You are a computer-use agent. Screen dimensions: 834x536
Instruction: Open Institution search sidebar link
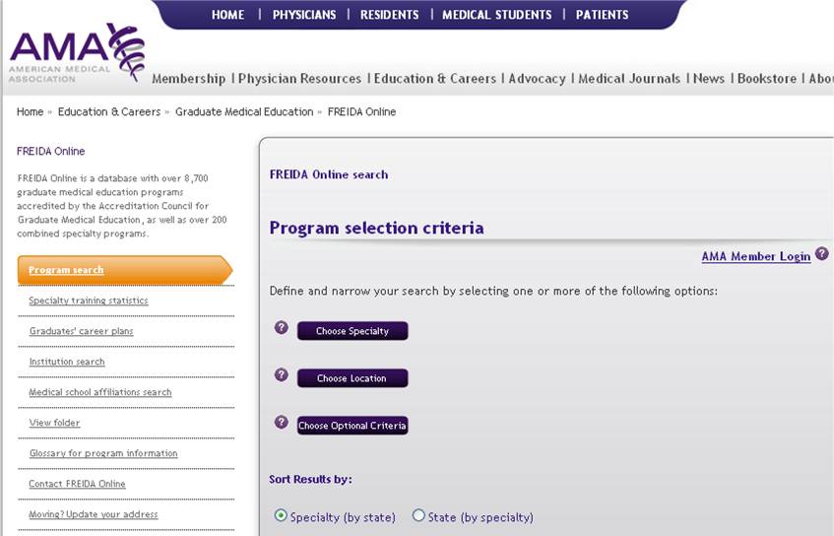67,362
